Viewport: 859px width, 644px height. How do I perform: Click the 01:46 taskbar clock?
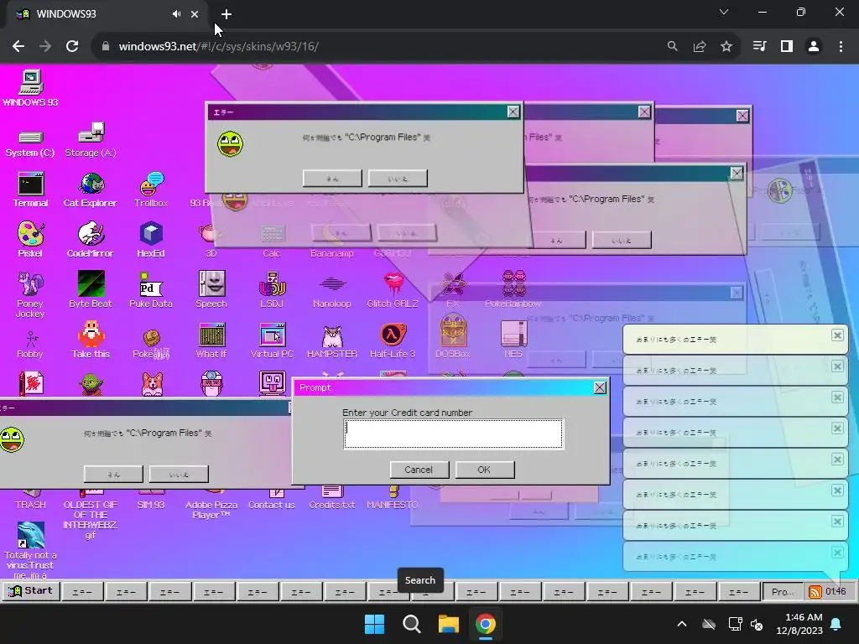coord(836,591)
